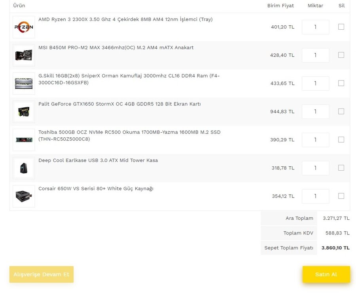Open the Toshiba 500GB OCZ NVMe SSD link
The height and width of the screenshot is (295, 356).
(129, 135)
